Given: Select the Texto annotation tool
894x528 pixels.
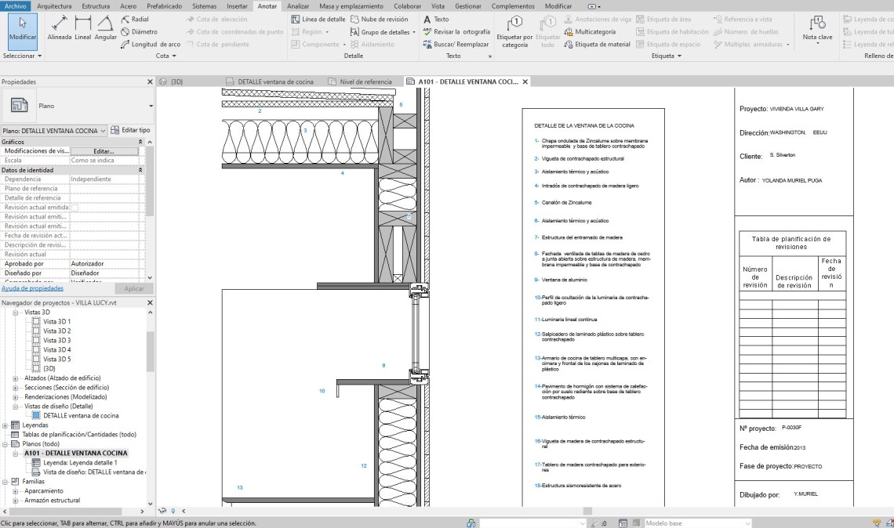Looking at the screenshot, I should (x=436, y=19).
